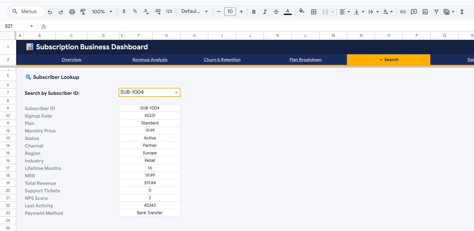Apply currency format with the dollar icon
Image resolution: width=474 pixels, height=231 pixels.
[124, 11]
